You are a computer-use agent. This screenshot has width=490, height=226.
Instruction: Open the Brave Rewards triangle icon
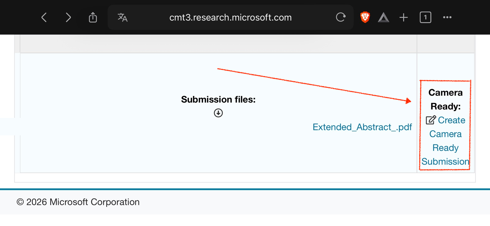383,17
